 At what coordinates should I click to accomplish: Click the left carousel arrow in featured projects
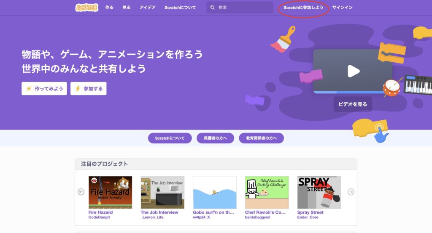[x=81, y=192]
